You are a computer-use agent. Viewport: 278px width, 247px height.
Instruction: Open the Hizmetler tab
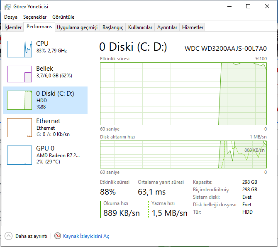coord(193,27)
